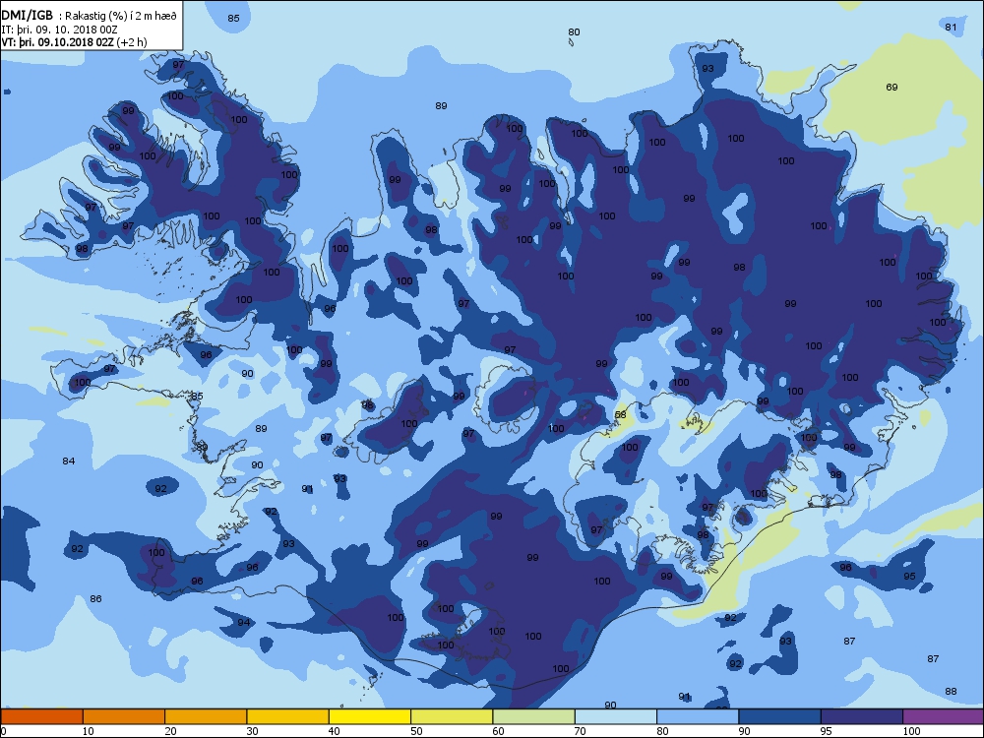Click the "VT: þri. 09.10.2018 02Z (+2 h)" line
984x738 pixels.
[x=74, y=42]
